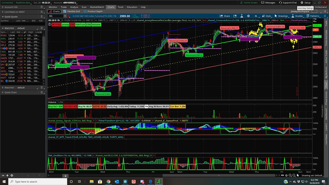The width and height of the screenshot is (329, 185).
Task: Open thinkorswim green taskbar icon
Action: click(159, 182)
